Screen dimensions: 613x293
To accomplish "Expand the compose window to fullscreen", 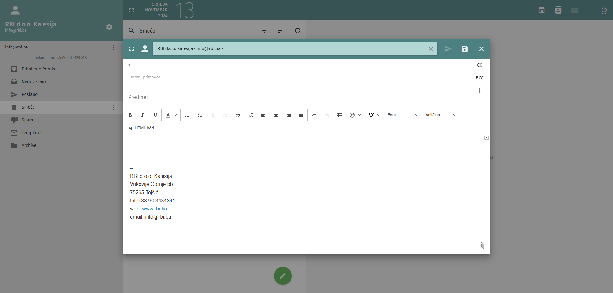I will pyautogui.click(x=131, y=49).
